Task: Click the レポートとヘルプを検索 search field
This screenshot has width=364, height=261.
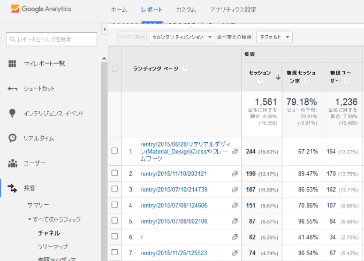Action: click(x=51, y=39)
